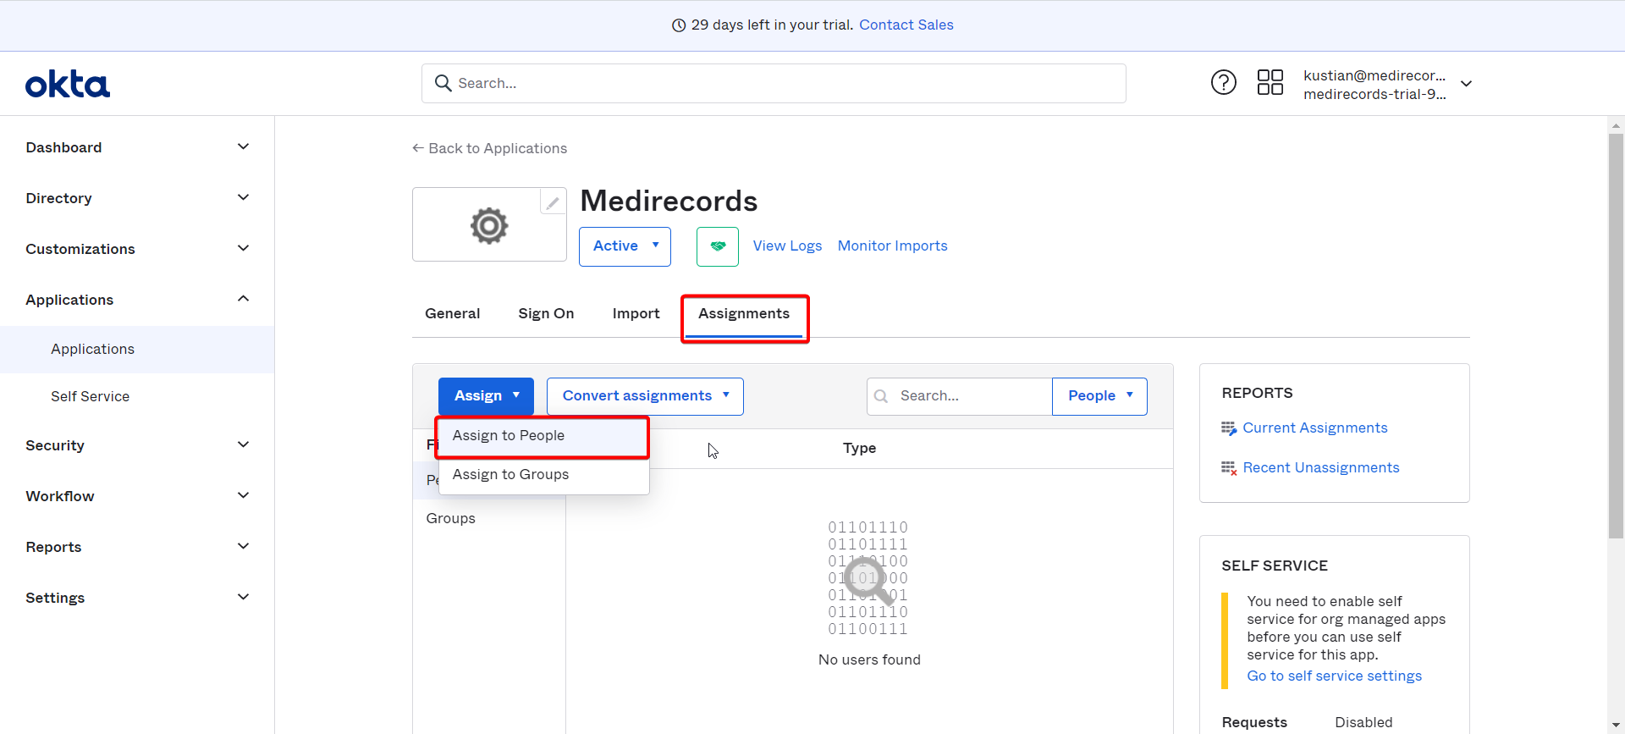Click the pencil edit logo icon
This screenshot has height=734, width=1625.
tap(553, 202)
